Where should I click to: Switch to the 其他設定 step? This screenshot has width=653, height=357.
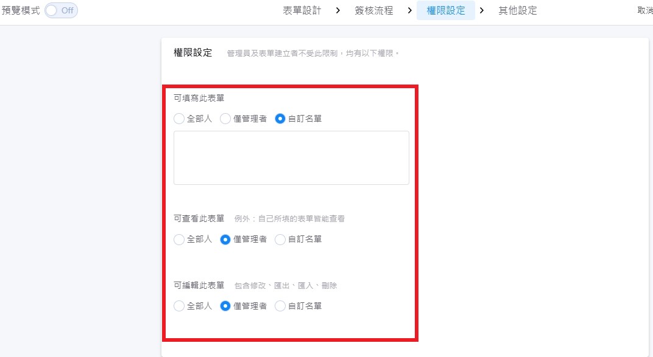click(517, 11)
